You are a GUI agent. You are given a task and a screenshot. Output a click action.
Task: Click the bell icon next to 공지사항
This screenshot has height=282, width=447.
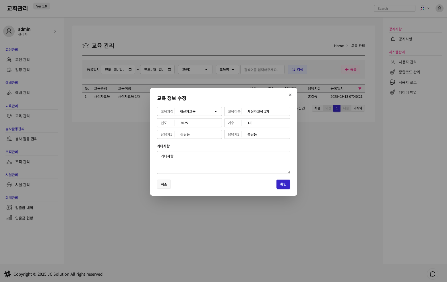coord(393,39)
